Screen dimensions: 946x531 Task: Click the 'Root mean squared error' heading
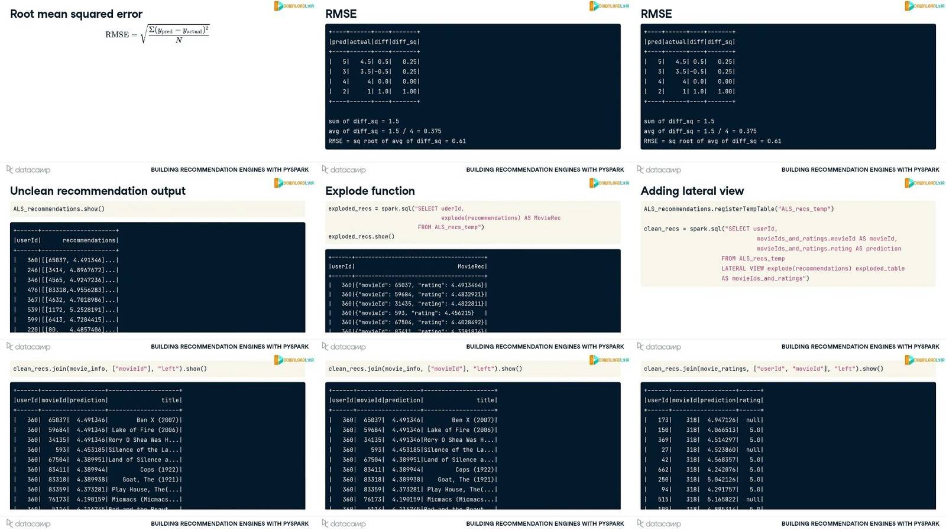[x=76, y=14]
